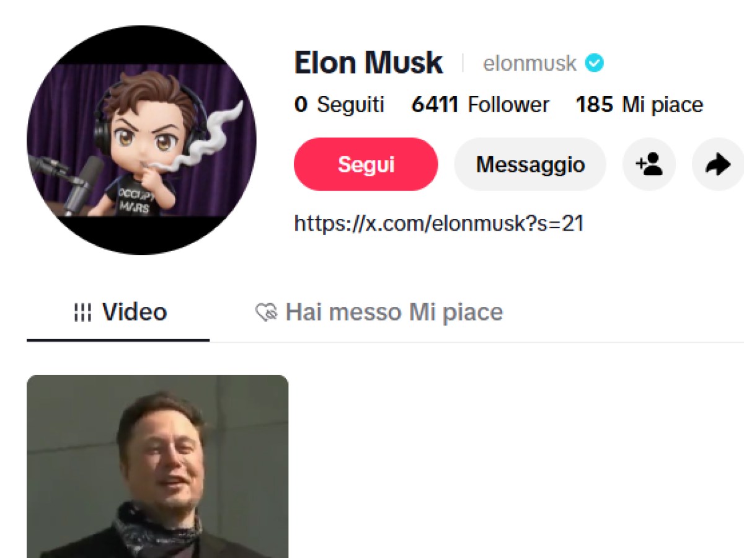Click the grid icon on the Video tab
This screenshot has height=558, width=744.
(x=83, y=312)
